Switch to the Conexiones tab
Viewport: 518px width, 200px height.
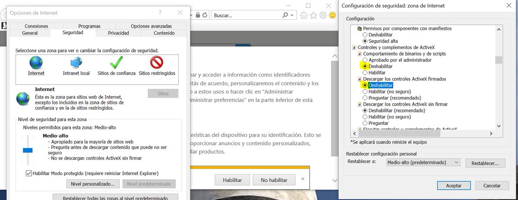click(36, 26)
